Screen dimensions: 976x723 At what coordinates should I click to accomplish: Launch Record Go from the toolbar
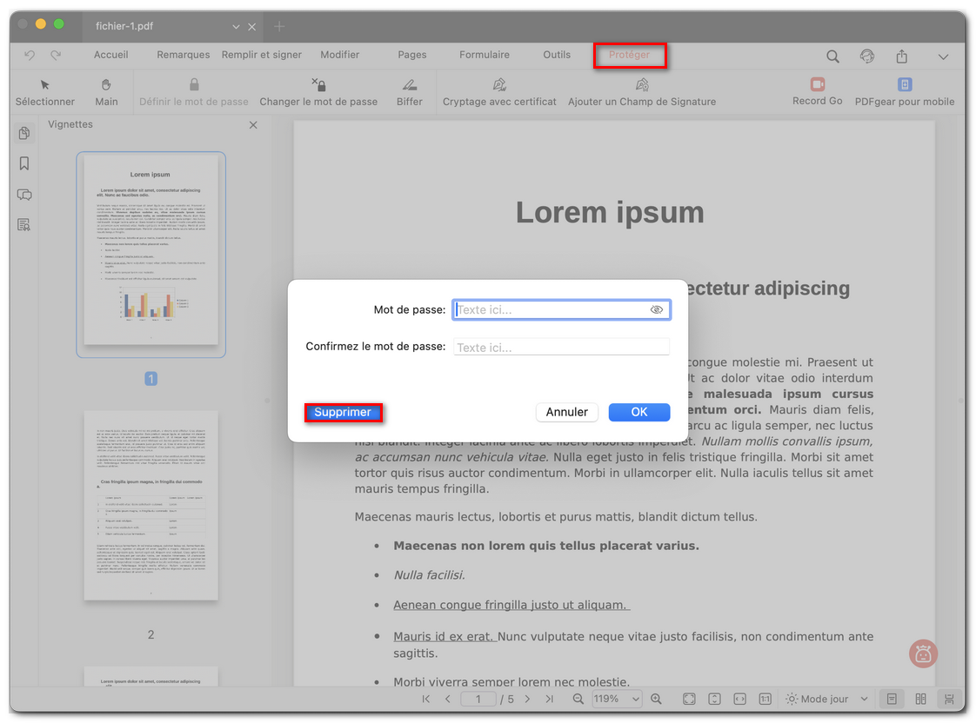coord(817,91)
